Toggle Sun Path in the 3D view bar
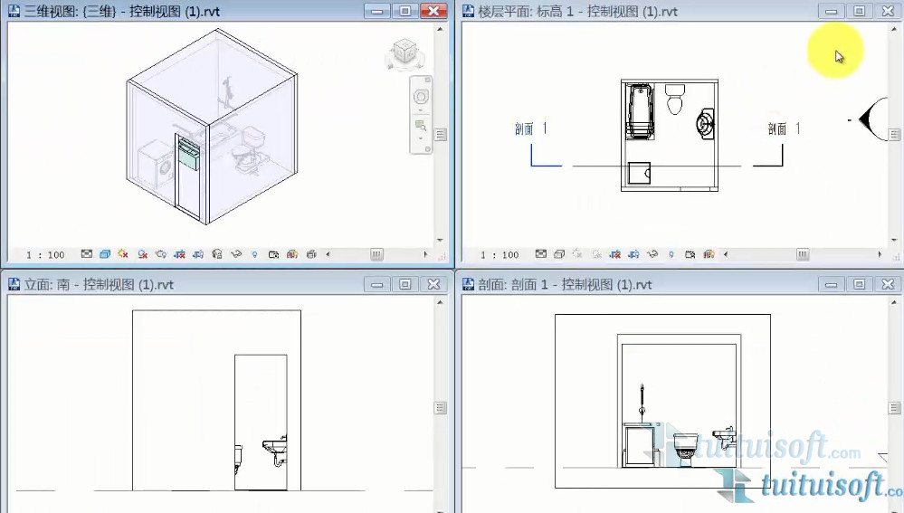 coord(123,253)
